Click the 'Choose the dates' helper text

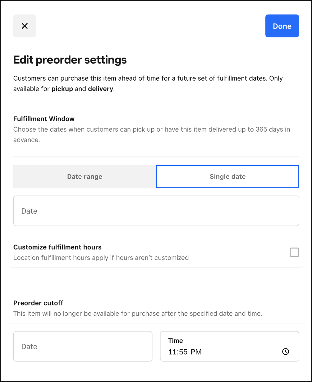[152, 129]
